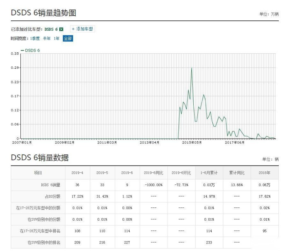This screenshot has width=289, height=252.
Task: Click the 2019-6 column header
Action: (x=127, y=173)
